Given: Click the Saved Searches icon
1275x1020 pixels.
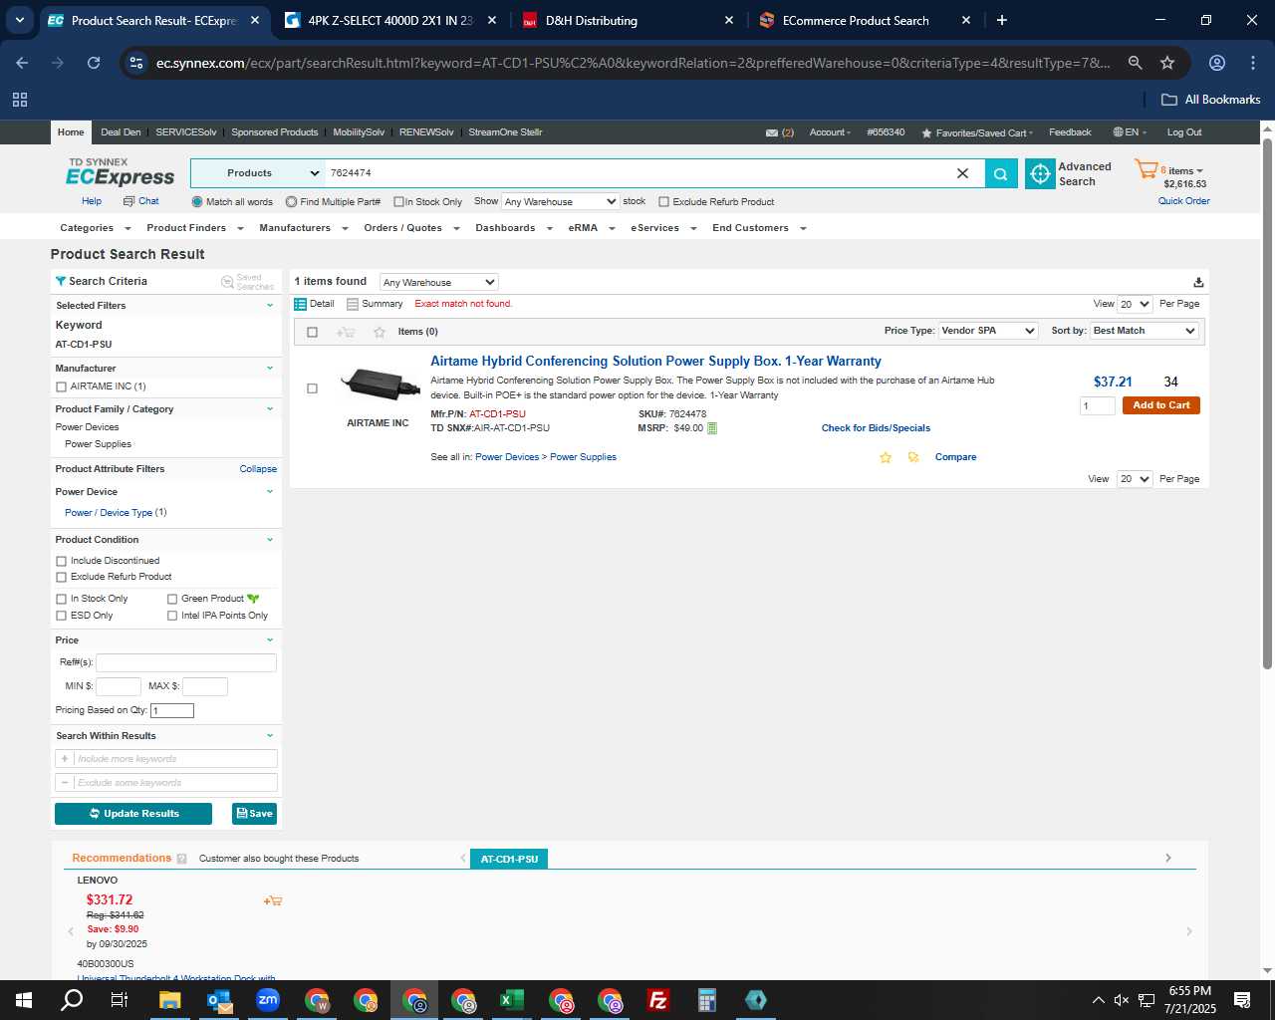Looking at the screenshot, I should point(227,282).
